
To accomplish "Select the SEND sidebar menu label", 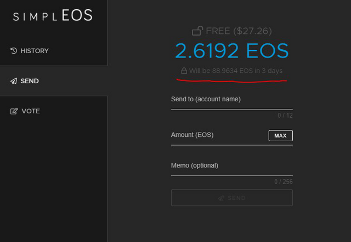I will [x=30, y=81].
